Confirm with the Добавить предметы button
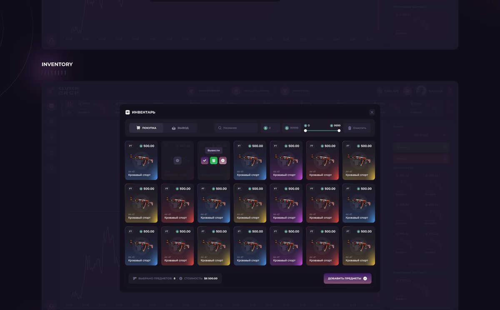 coord(347,278)
